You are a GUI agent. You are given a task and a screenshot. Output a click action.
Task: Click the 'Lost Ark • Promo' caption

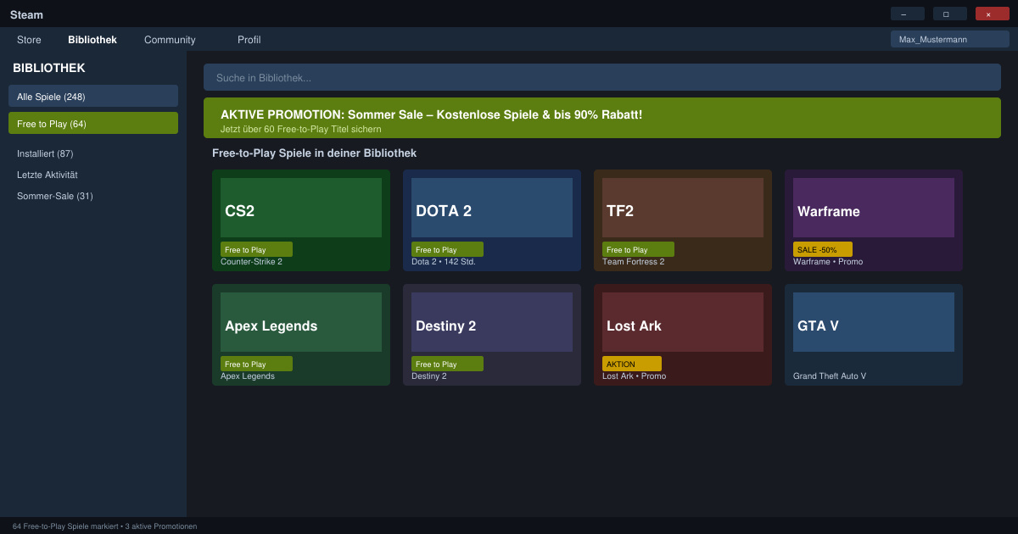[x=635, y=376]
